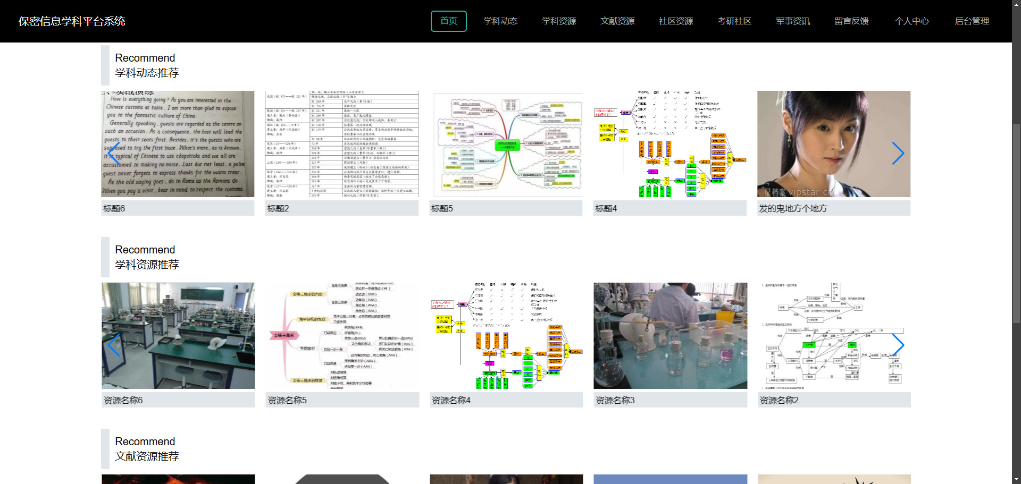Open the 资源名称2 diagram thumbnail
The width and height of the screenshot is (1021, 484).
834,336
